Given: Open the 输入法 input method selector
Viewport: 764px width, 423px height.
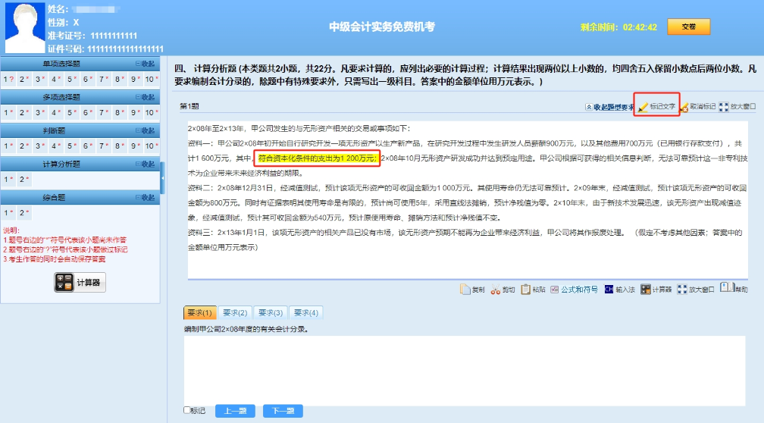Looking at the screenshot, I should click(620, 290).
